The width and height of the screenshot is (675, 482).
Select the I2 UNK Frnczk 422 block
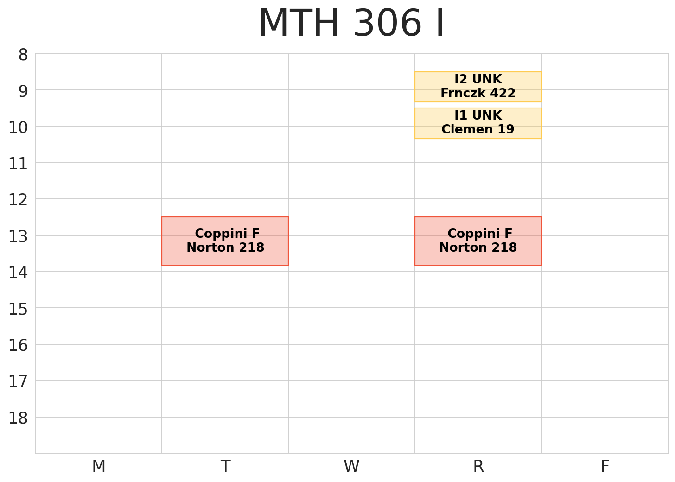coord(478,87)
